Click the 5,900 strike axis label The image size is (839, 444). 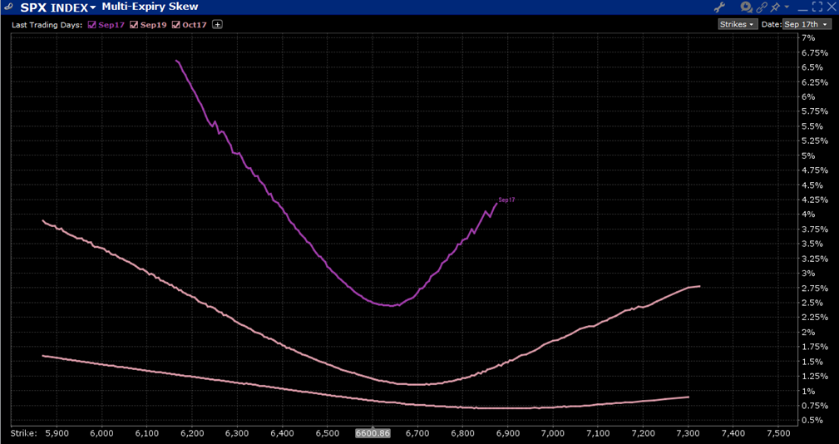[x=57, y=432]
